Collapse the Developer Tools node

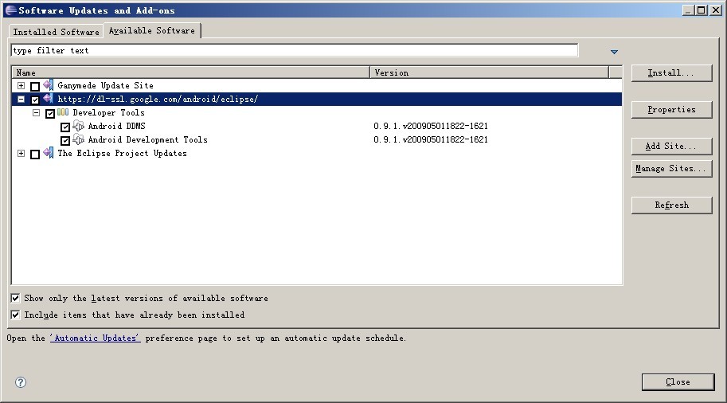pyautogui.click(x=36, y=112)
